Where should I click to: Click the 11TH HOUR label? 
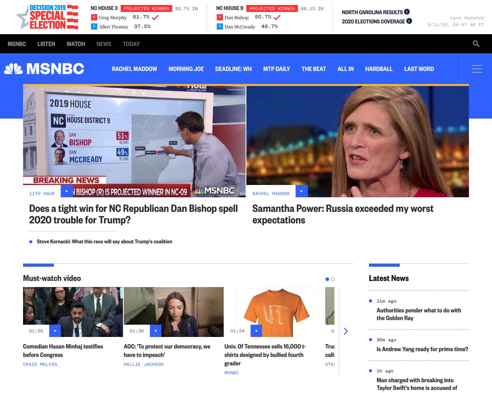(x=42, y=193)
